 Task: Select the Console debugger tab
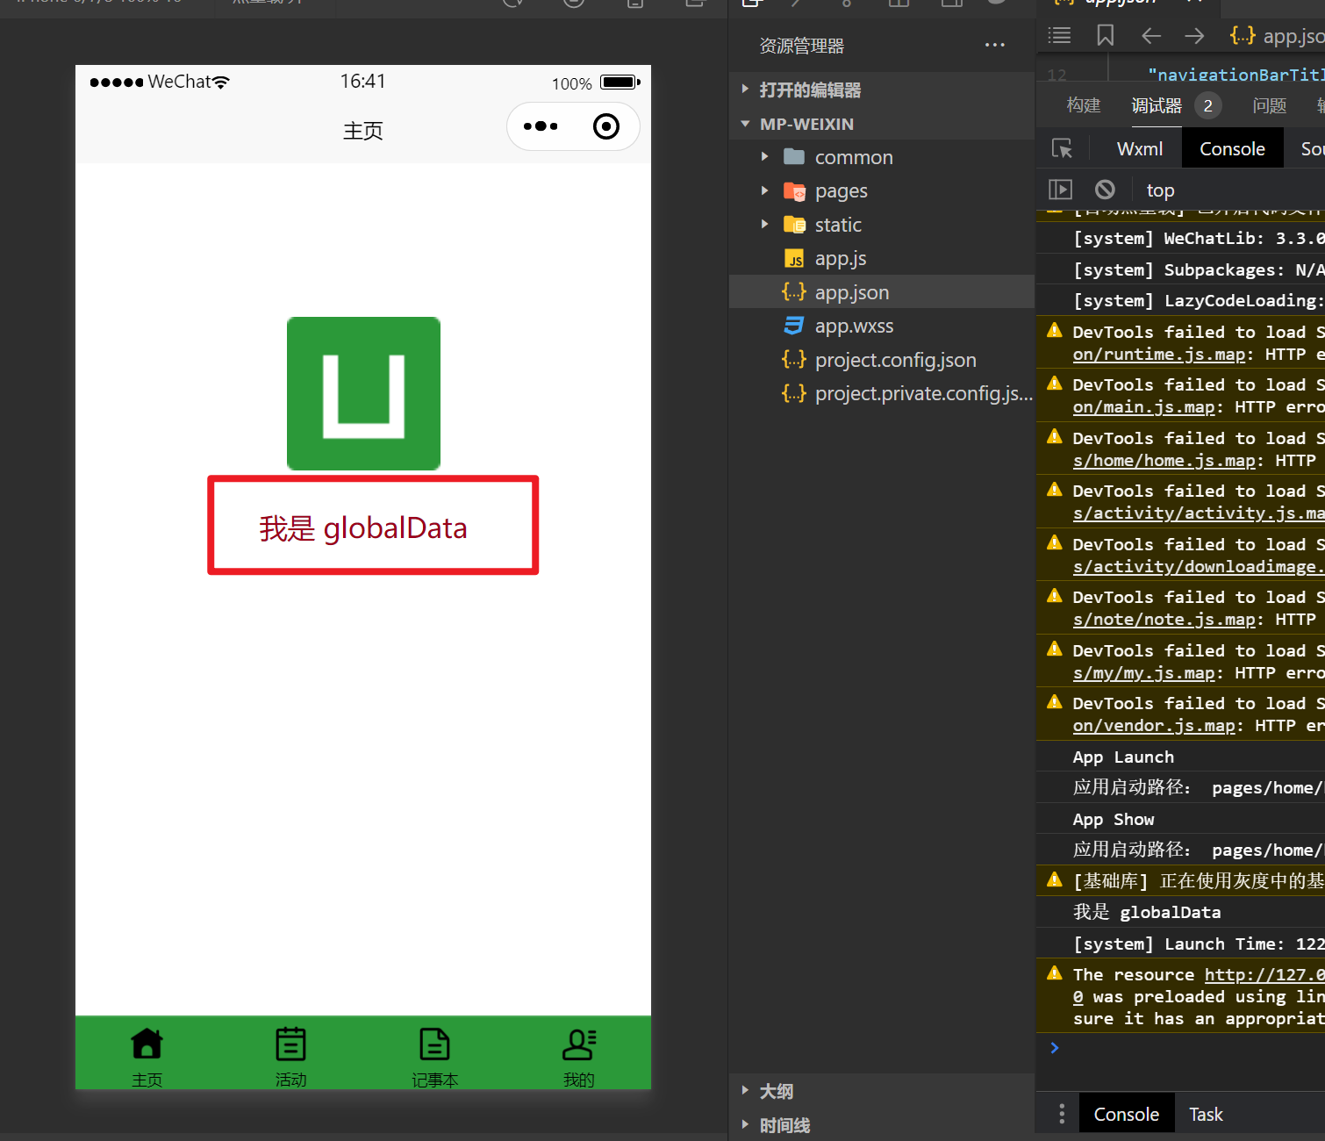[x=1232, y=149]
